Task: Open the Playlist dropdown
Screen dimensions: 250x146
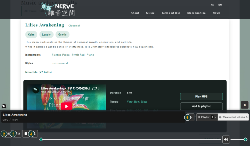Action: [x=207, y=117]
